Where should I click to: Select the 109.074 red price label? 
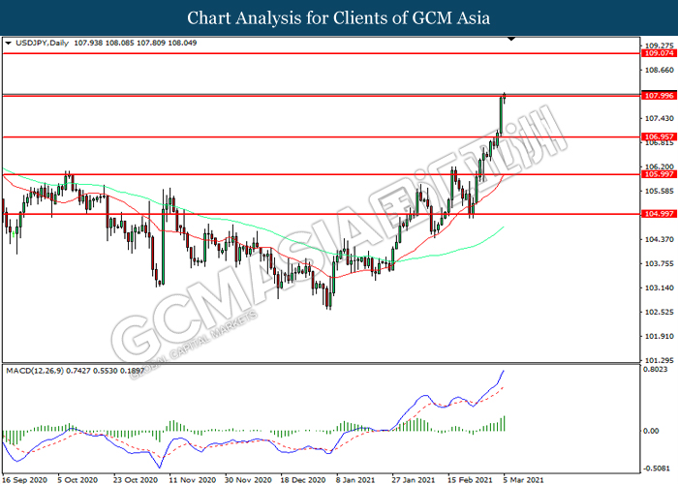[659, 53]
